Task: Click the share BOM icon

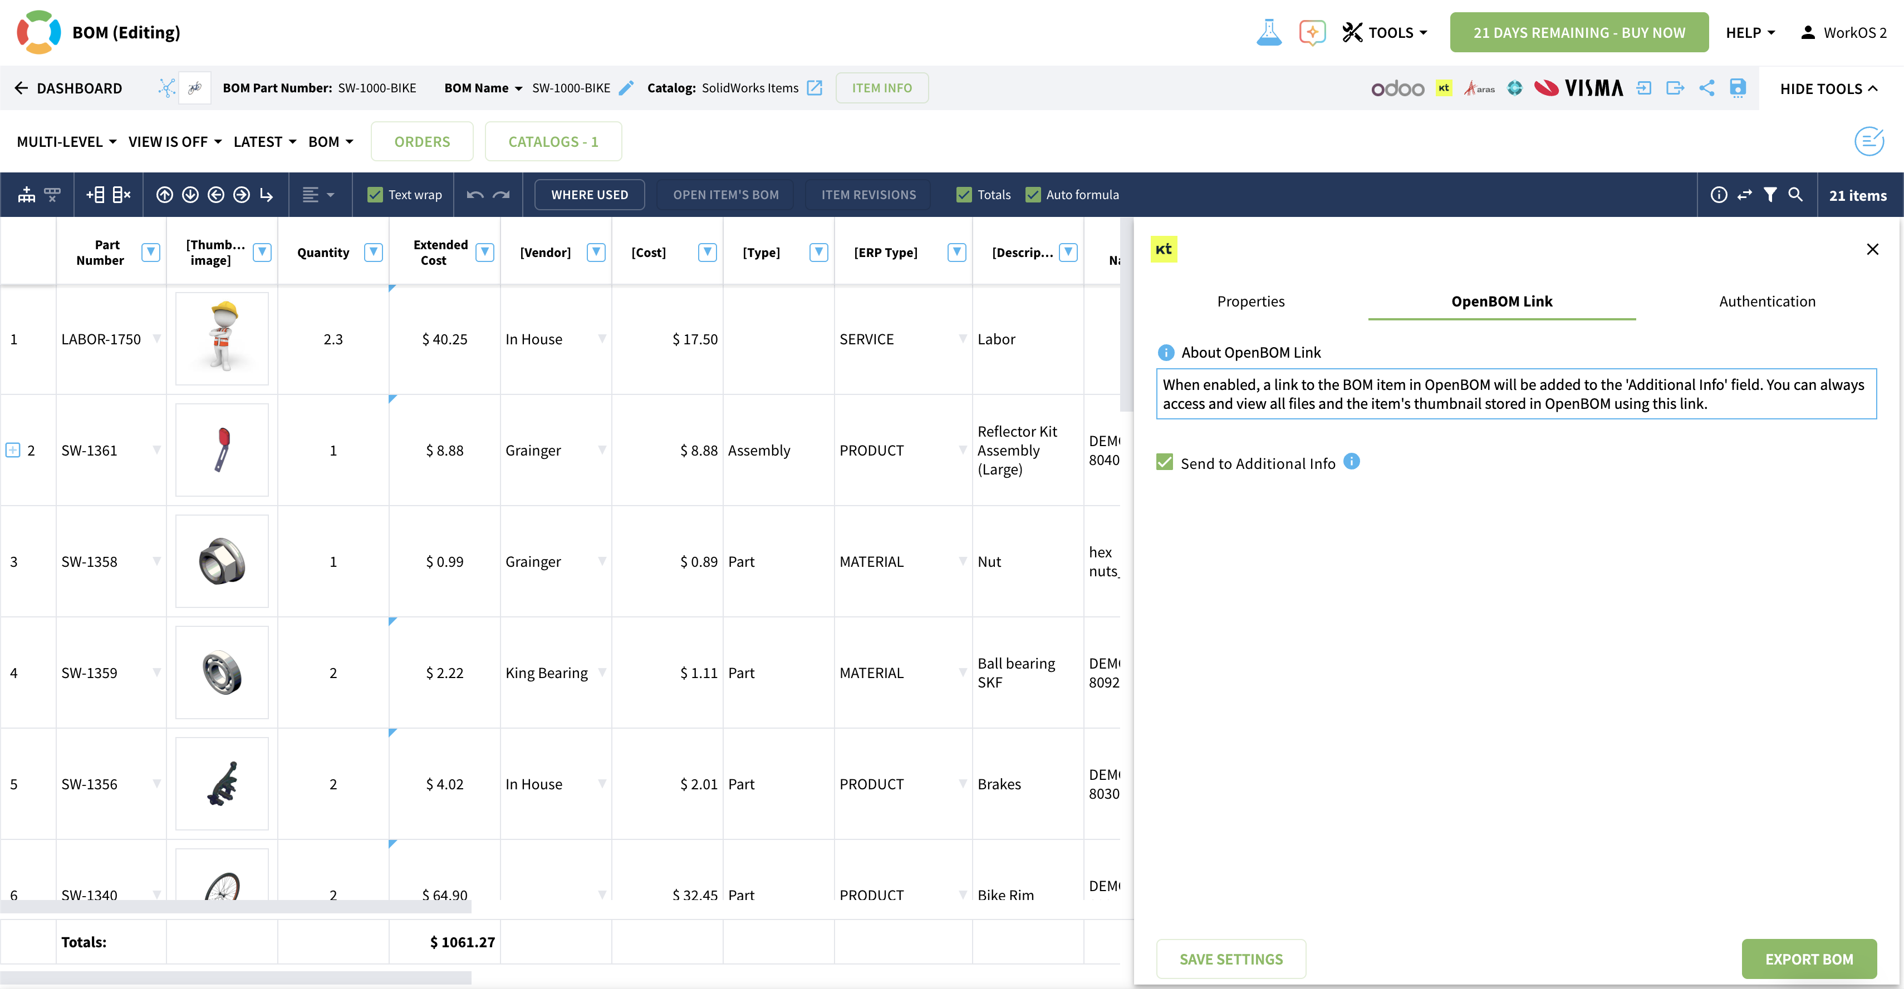Action: click(1707, 88)
